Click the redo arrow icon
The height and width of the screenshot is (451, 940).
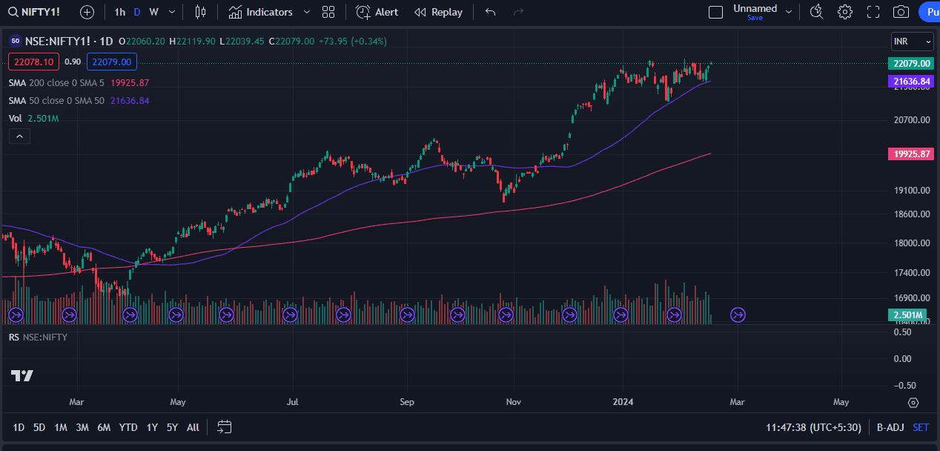[x=518, y=12]
